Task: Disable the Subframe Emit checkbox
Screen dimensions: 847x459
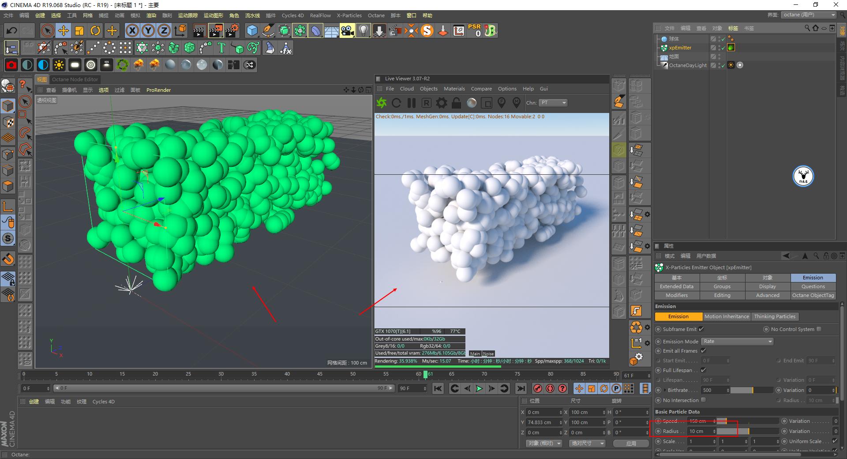Action: (701, 329)
